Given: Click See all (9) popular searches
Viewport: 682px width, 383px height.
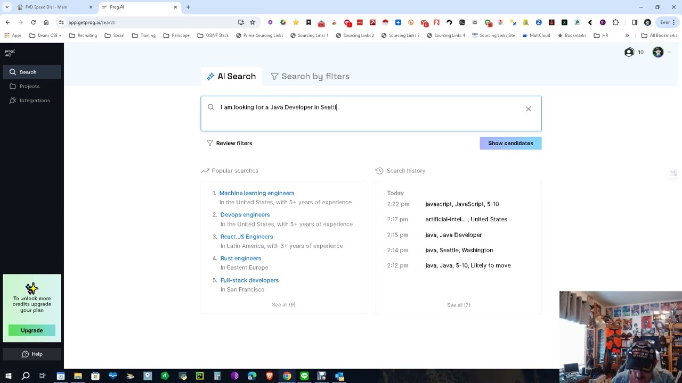Looking at the screenshot, I should coord(283,305).
